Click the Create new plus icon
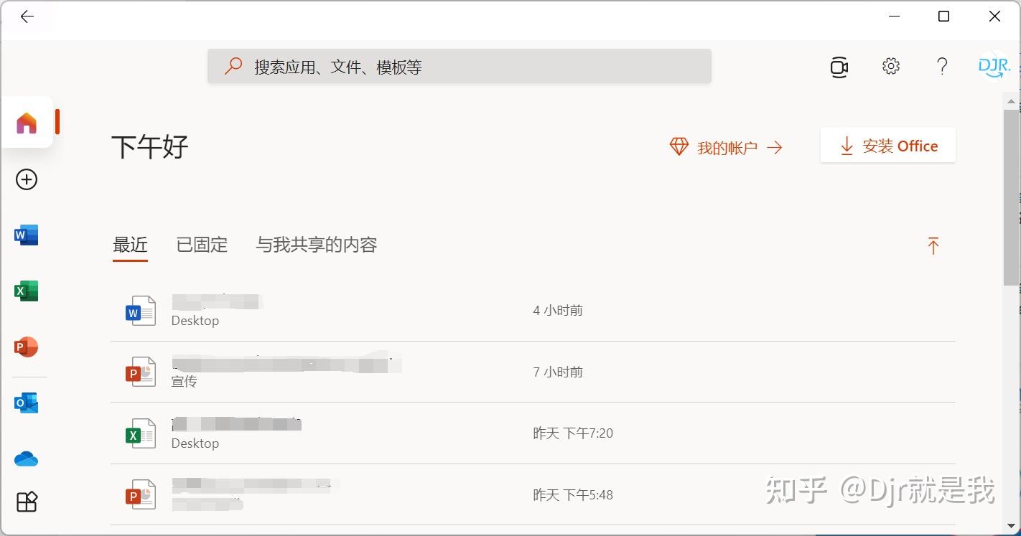Viewport: 1021px width, 536px height. coord(27,179)
